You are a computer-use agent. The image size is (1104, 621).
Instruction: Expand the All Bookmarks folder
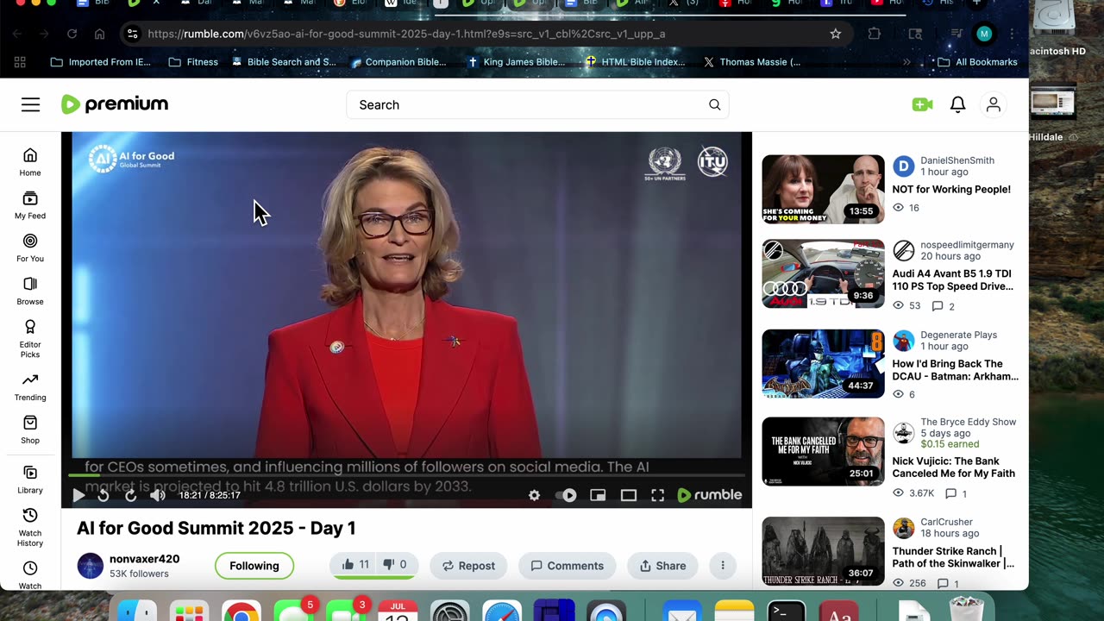click(977, 62)
